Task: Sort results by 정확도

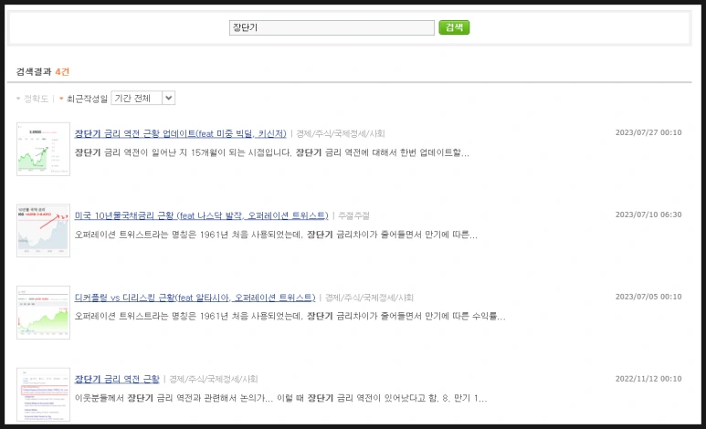Action: (x=36, y=99)
